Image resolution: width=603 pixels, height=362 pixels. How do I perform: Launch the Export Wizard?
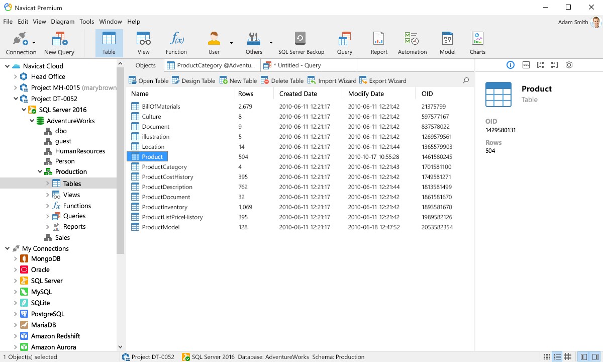point(383,80)
